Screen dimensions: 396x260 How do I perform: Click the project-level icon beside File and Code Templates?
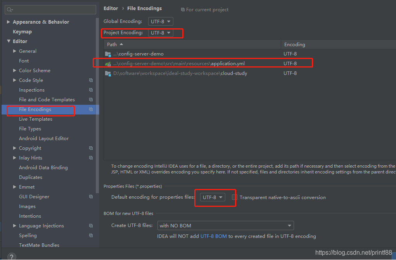point(91,100)
